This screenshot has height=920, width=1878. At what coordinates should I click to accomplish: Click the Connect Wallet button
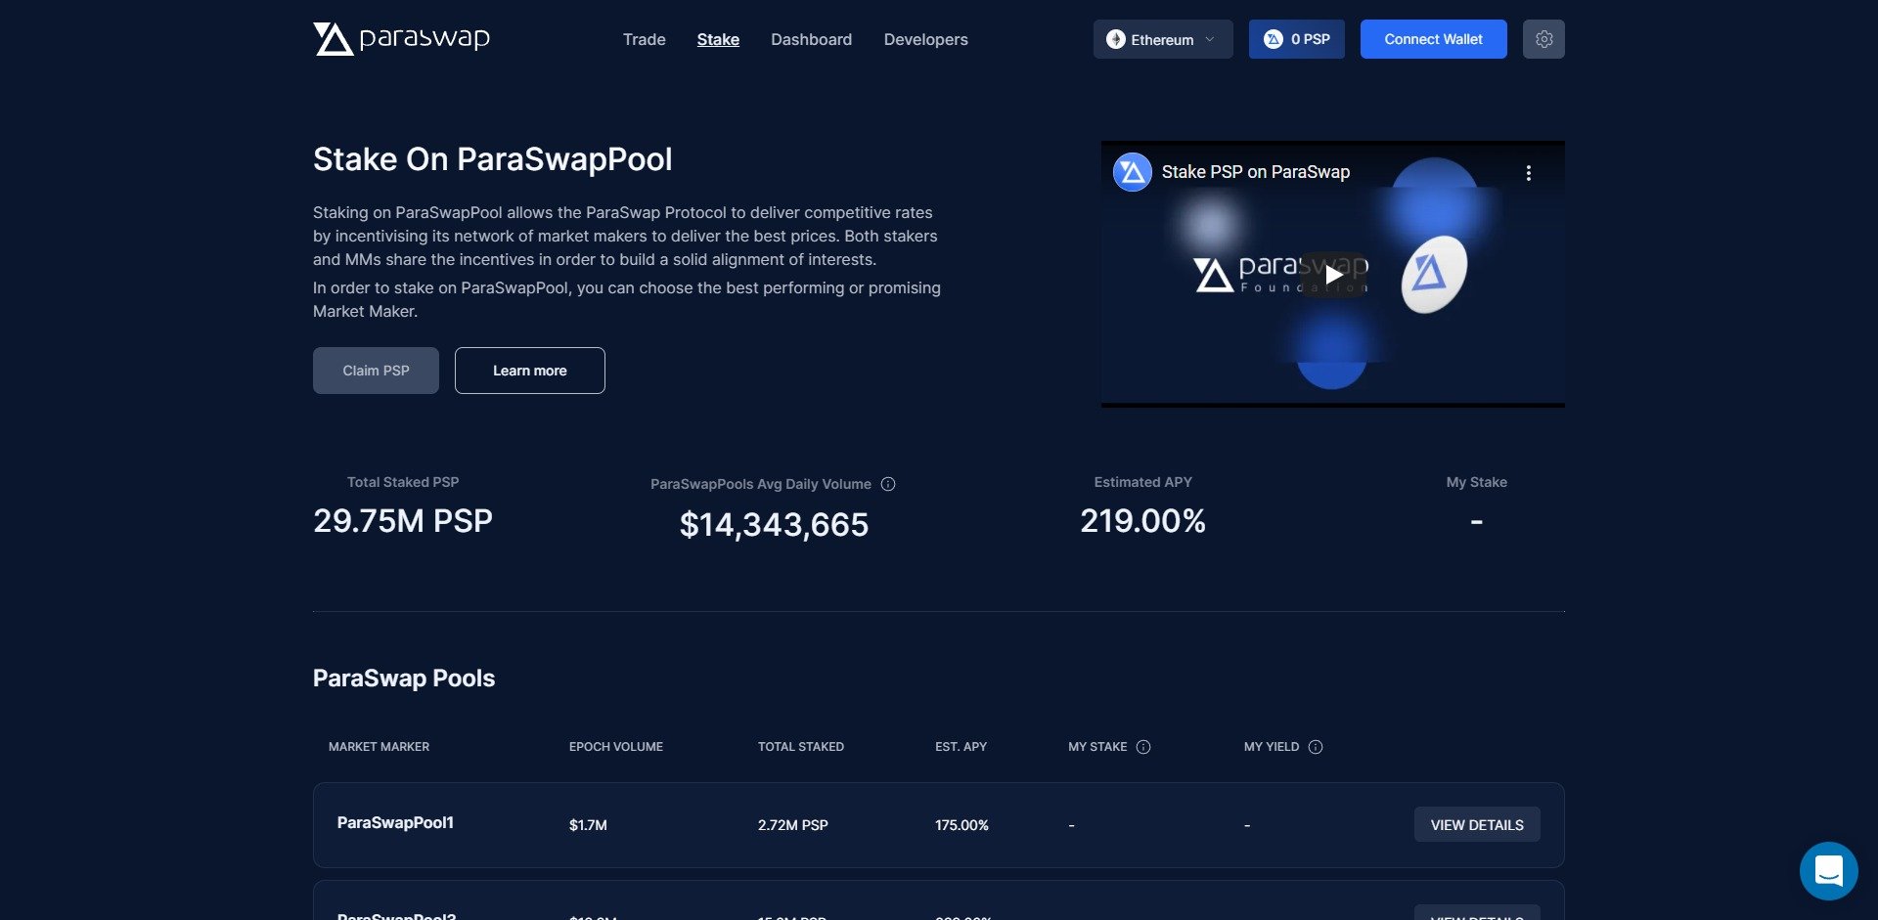1433,39
